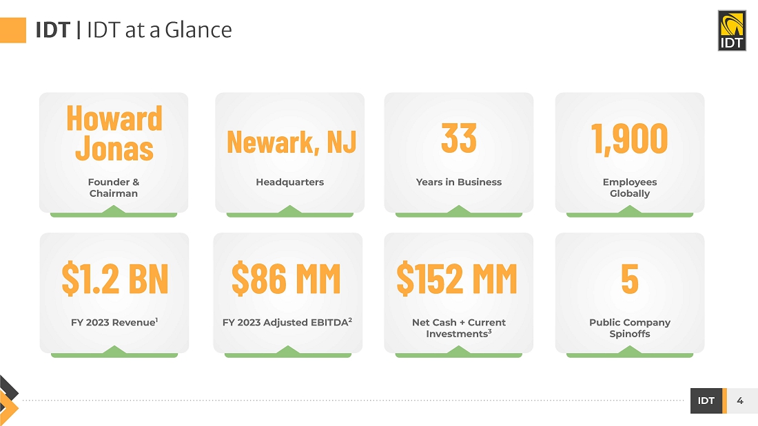The height and width of the screenshot is (426, 758).
Task: Click the green triangle under the Founder & Chairman card
Action: [x=114, y=211]
